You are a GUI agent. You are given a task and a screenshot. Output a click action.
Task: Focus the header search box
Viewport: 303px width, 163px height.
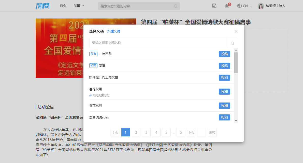pyautogui.click(x=139, y=6)
